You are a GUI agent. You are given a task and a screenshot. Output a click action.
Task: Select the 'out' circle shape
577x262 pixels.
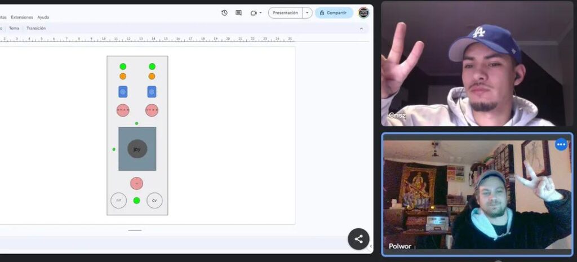118,201
